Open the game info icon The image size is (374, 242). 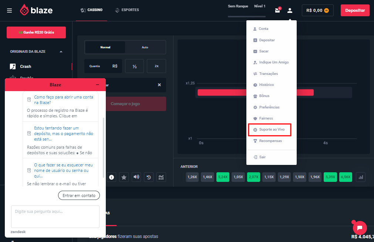(111, 177)
